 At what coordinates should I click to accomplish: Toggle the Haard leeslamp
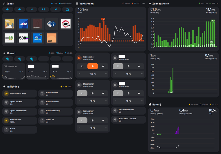[56, 112]
